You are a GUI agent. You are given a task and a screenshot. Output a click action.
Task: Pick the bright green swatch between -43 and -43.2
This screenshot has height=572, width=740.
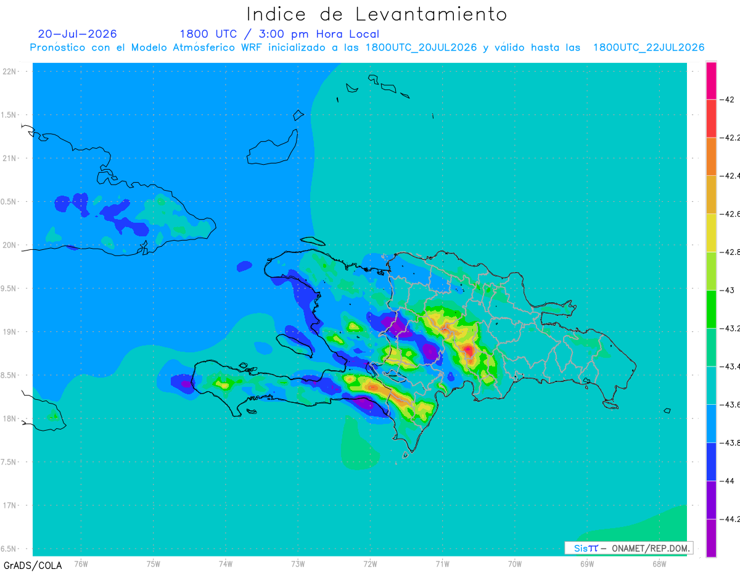[711, 309]
